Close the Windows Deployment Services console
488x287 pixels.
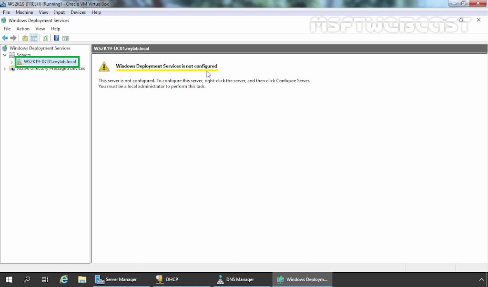pyautogui.click(x=478, y=20)
